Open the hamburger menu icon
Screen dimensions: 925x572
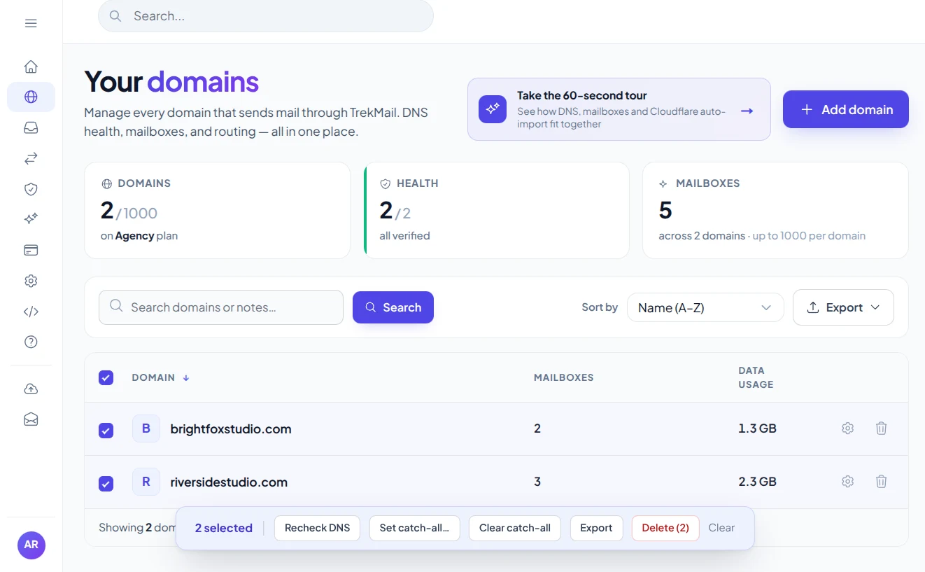click(31, 23)
